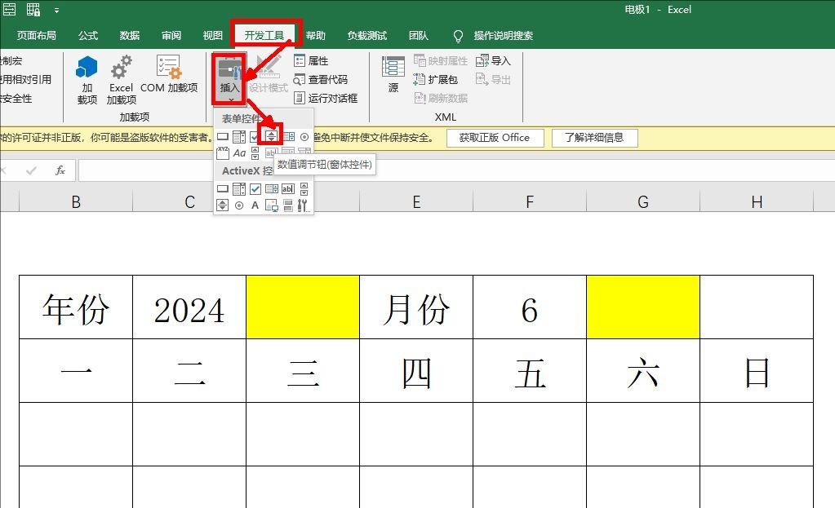
Task: Select the cell labeled 月份
Action: coord(416,307)
